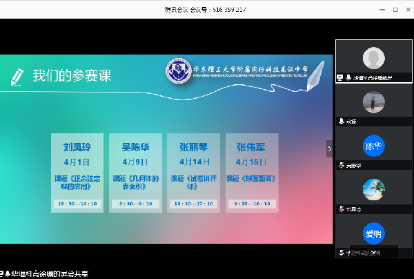Click the muted microphone icon on the 爱明 tile
The image size is (414, 279).
point(342,253)
